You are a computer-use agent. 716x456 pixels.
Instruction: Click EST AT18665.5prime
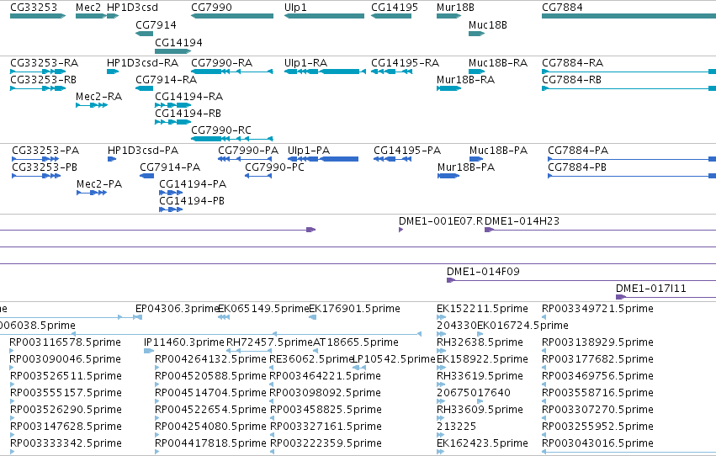356,342
